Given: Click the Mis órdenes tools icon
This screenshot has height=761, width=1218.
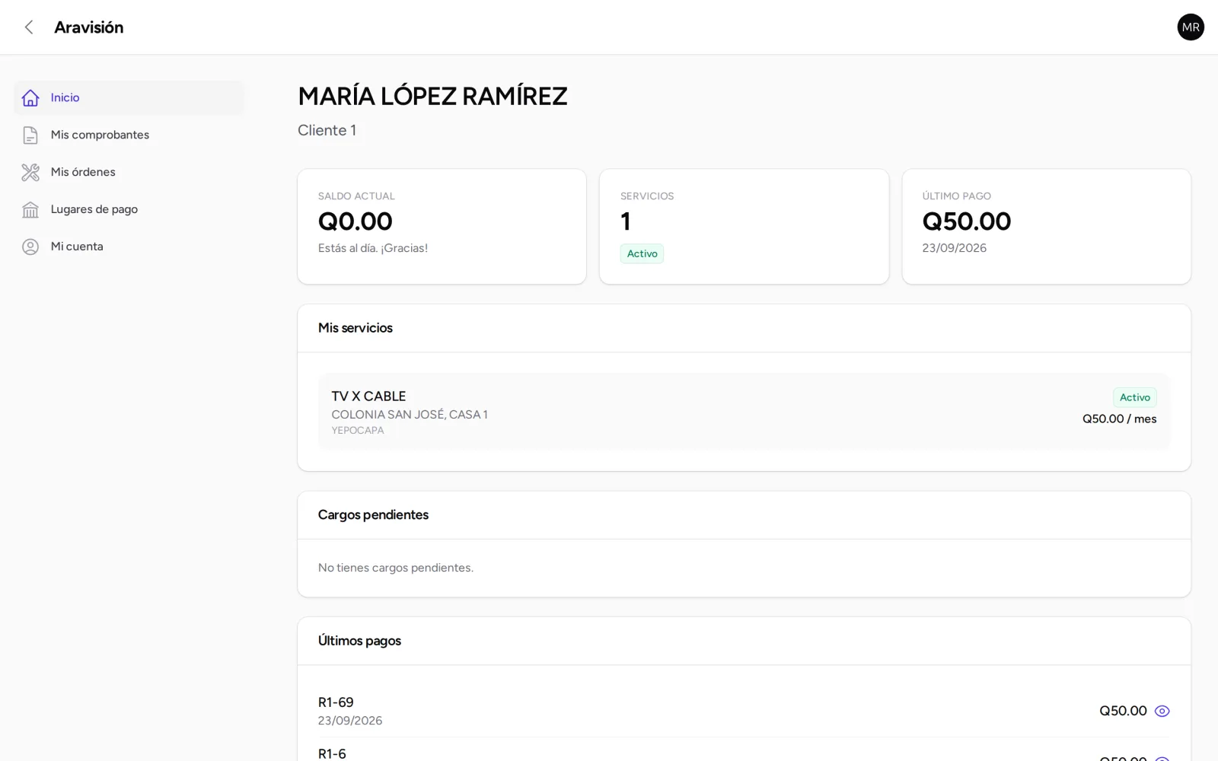Looking at the screenshot, I should point(30,173).
